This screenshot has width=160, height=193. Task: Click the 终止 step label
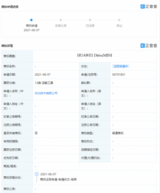(119, 26)
